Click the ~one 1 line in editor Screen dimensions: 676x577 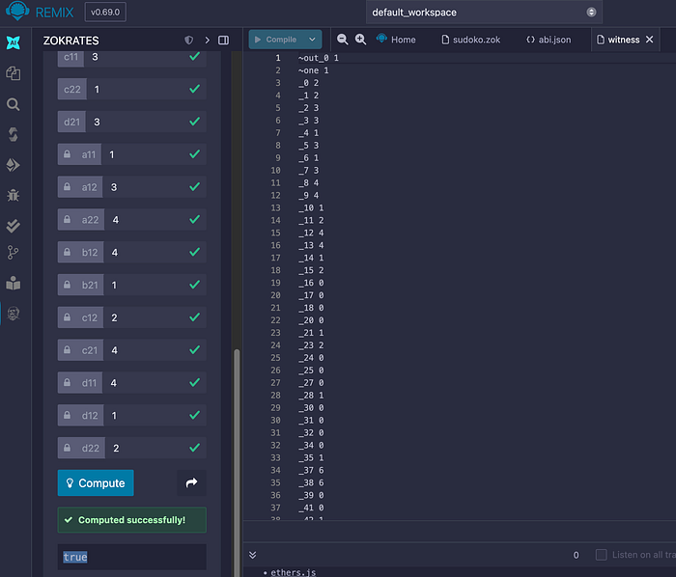coord(314,70)
